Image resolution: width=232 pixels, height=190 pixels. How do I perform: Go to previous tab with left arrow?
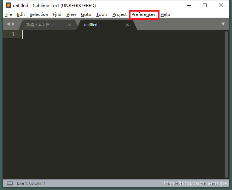click(x=8, y=24)
